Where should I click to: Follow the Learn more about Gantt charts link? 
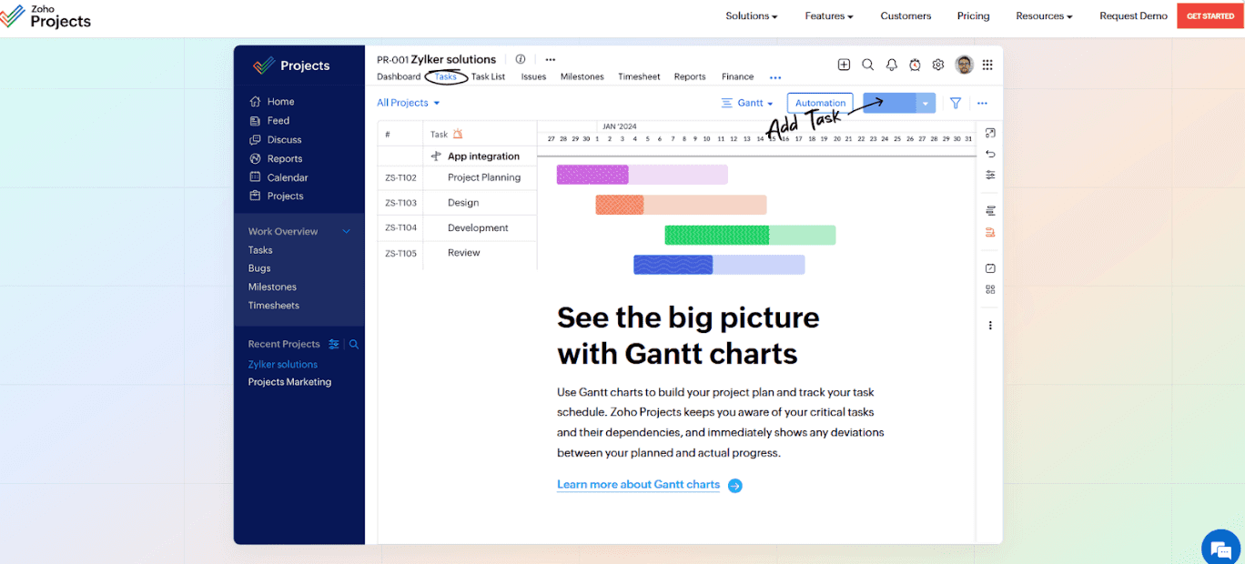(x=638, y=485)
